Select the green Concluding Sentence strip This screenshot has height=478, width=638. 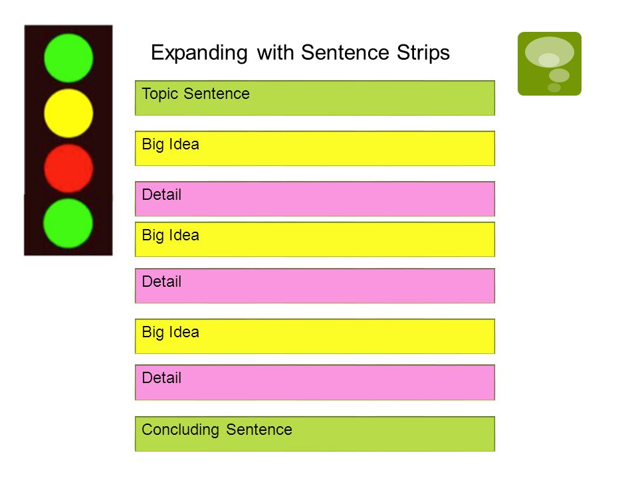click(x=315, y=434)
